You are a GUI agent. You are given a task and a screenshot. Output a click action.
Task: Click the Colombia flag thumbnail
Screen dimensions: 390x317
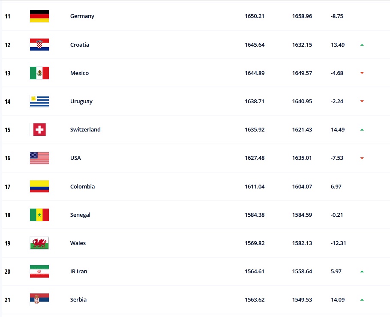tap(39, 187)
